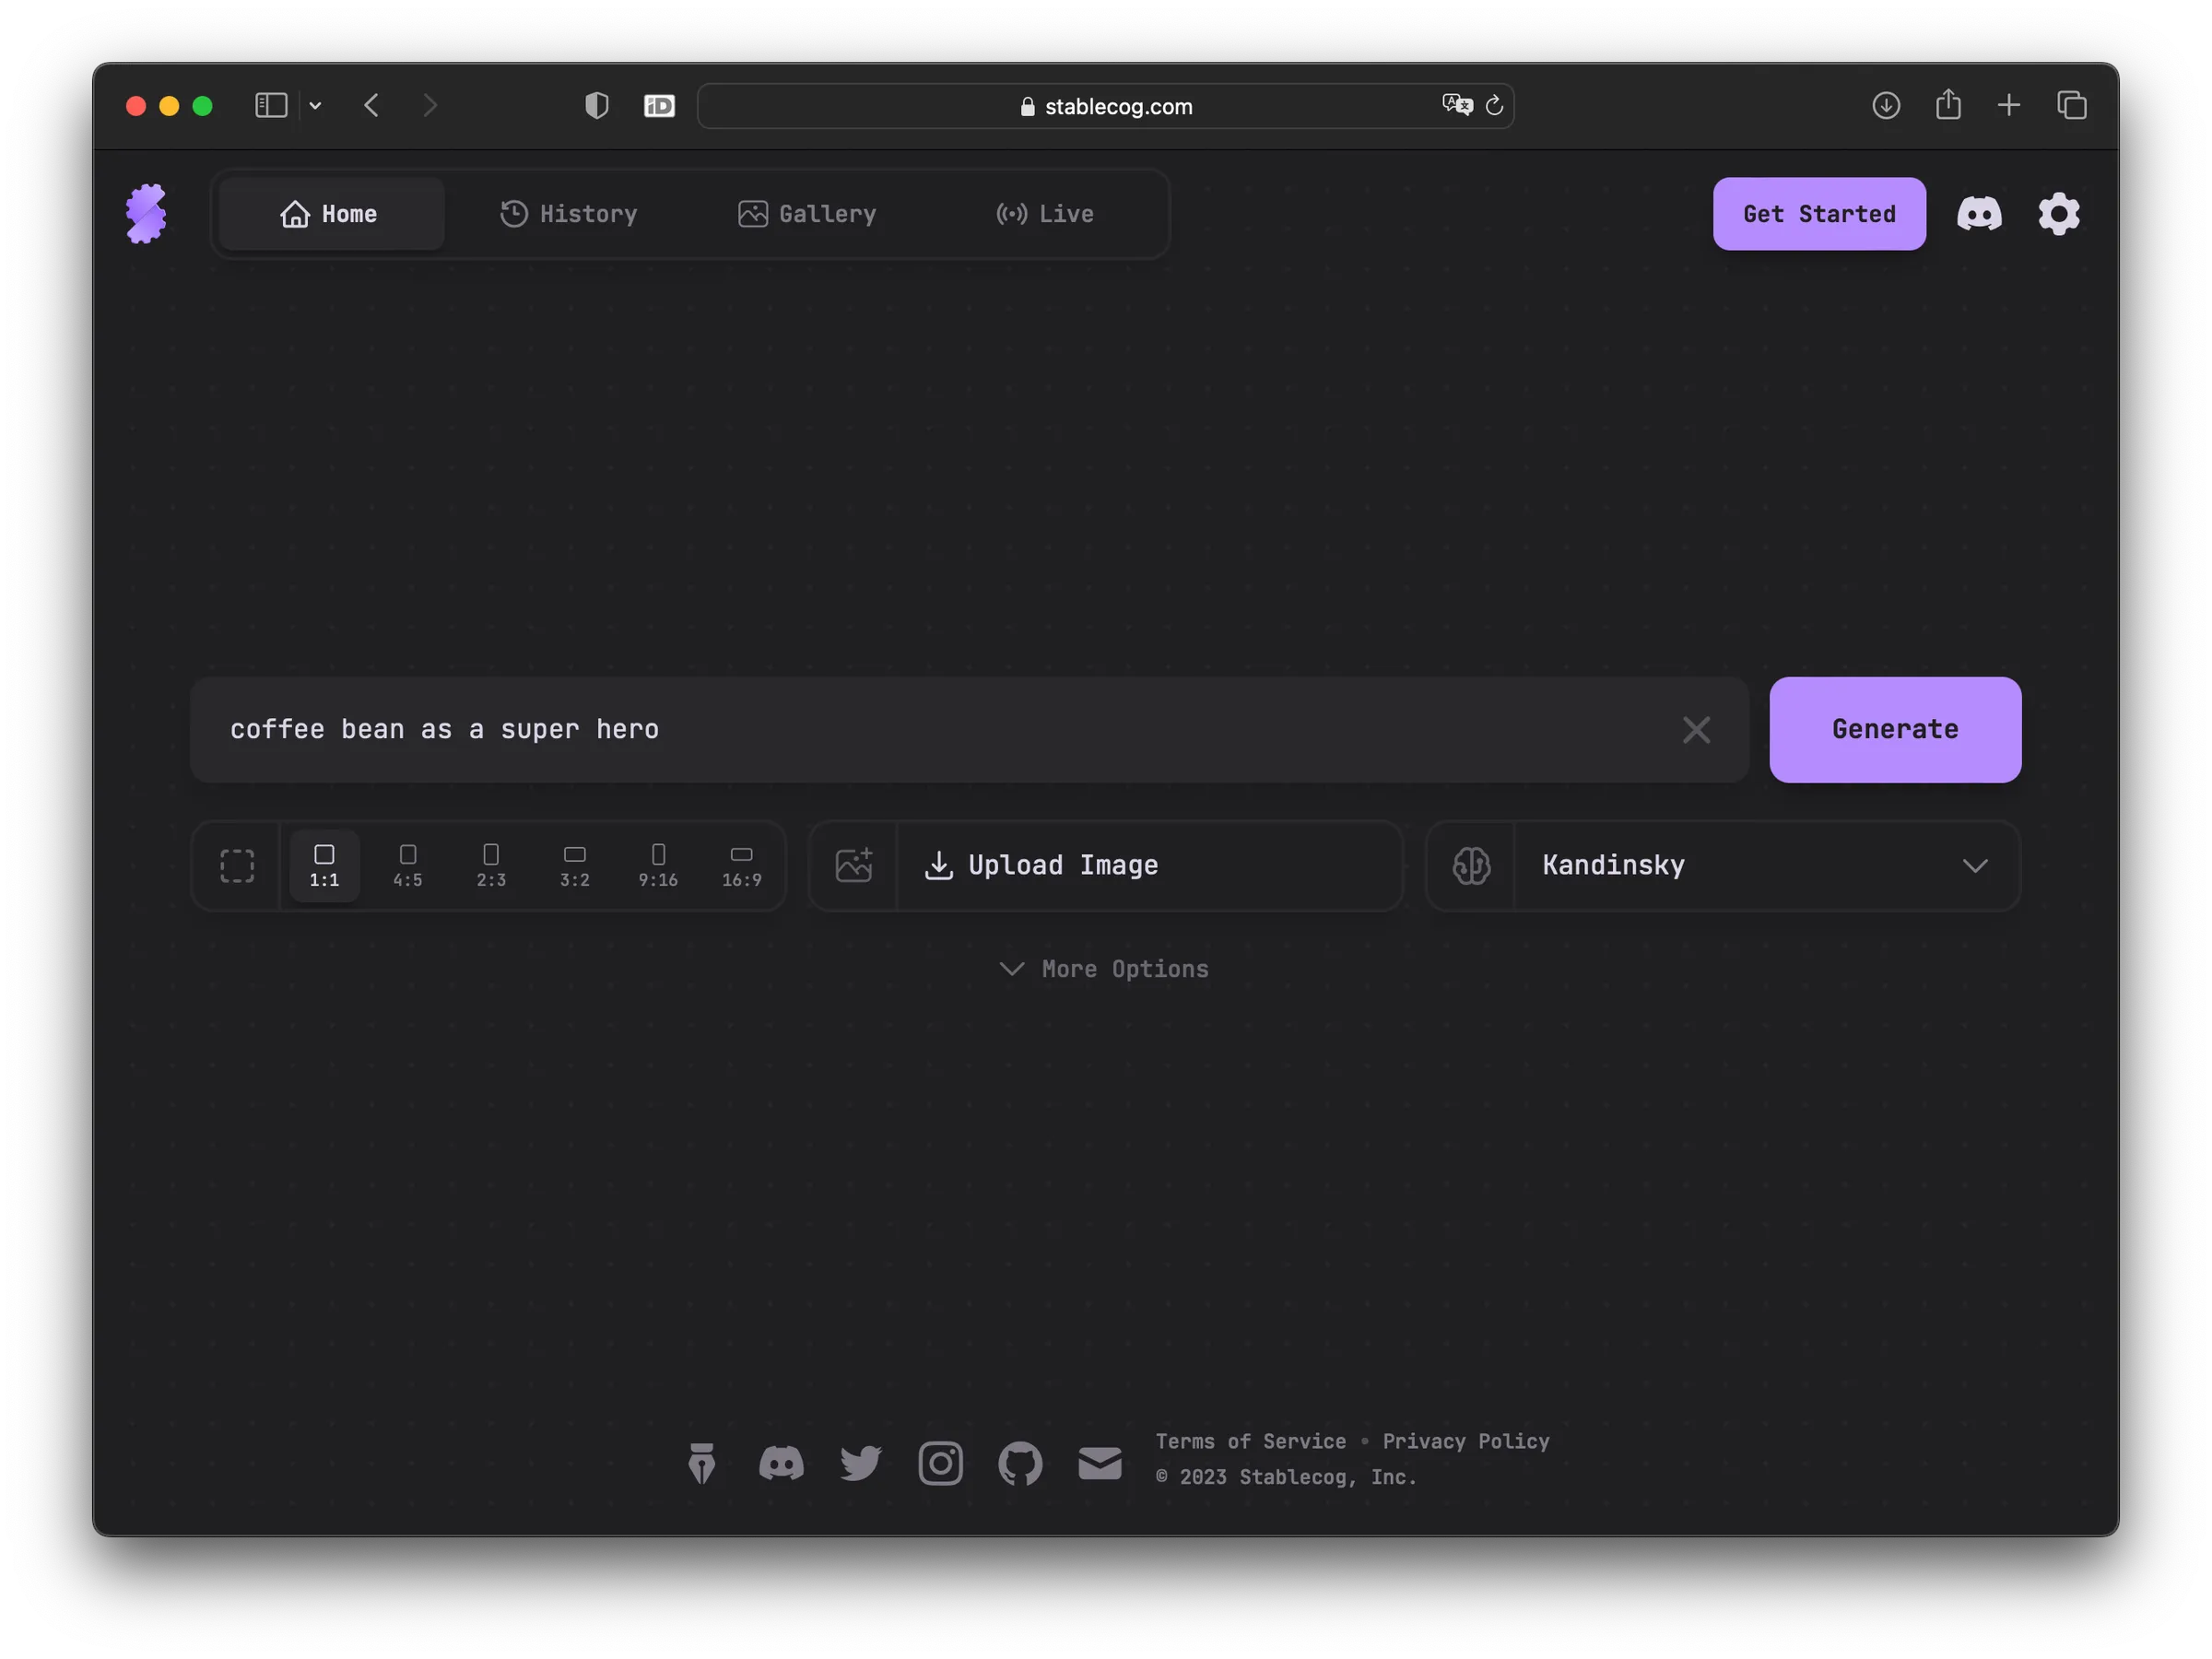The width and height of the screenshot is (2212, 1659).
Task: Click the email envelope footer icon
Action: coord(1100,1464)
